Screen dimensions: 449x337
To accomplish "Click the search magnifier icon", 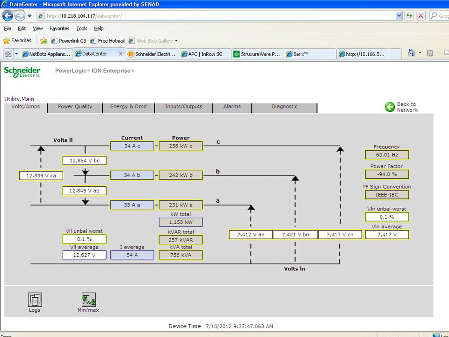I will [x=434, y=15].
